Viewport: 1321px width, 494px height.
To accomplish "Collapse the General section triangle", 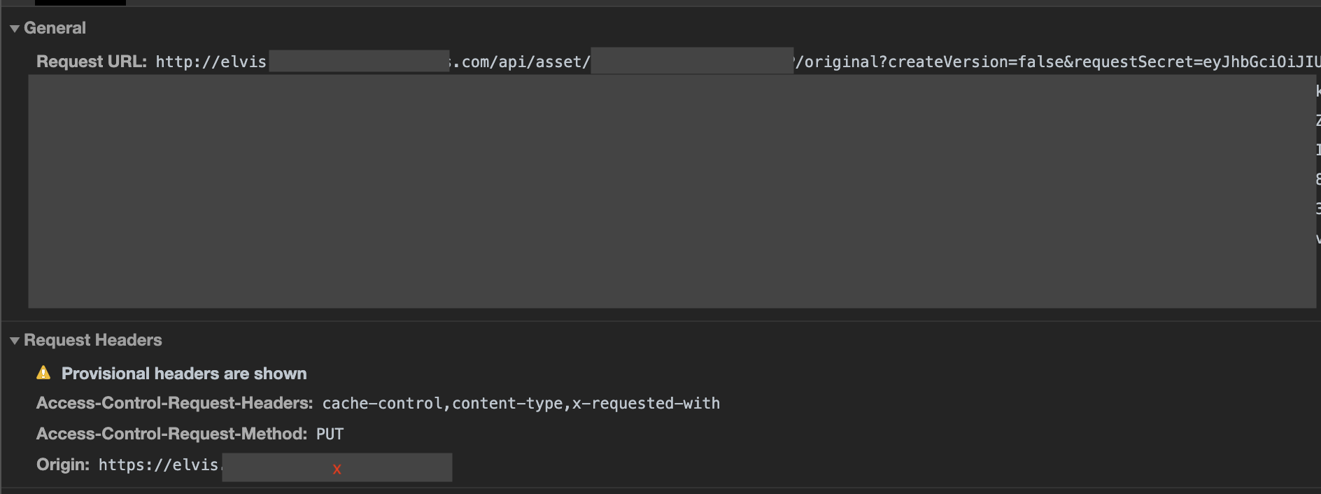I will (x=14, y=29).
